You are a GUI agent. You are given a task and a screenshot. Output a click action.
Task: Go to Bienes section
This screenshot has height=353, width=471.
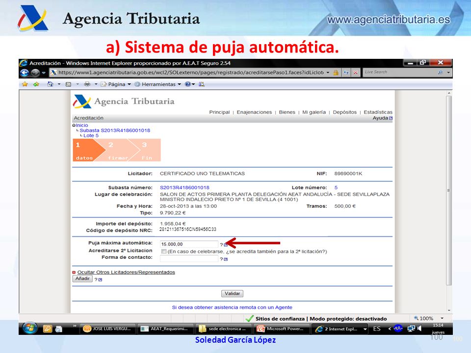287,112
